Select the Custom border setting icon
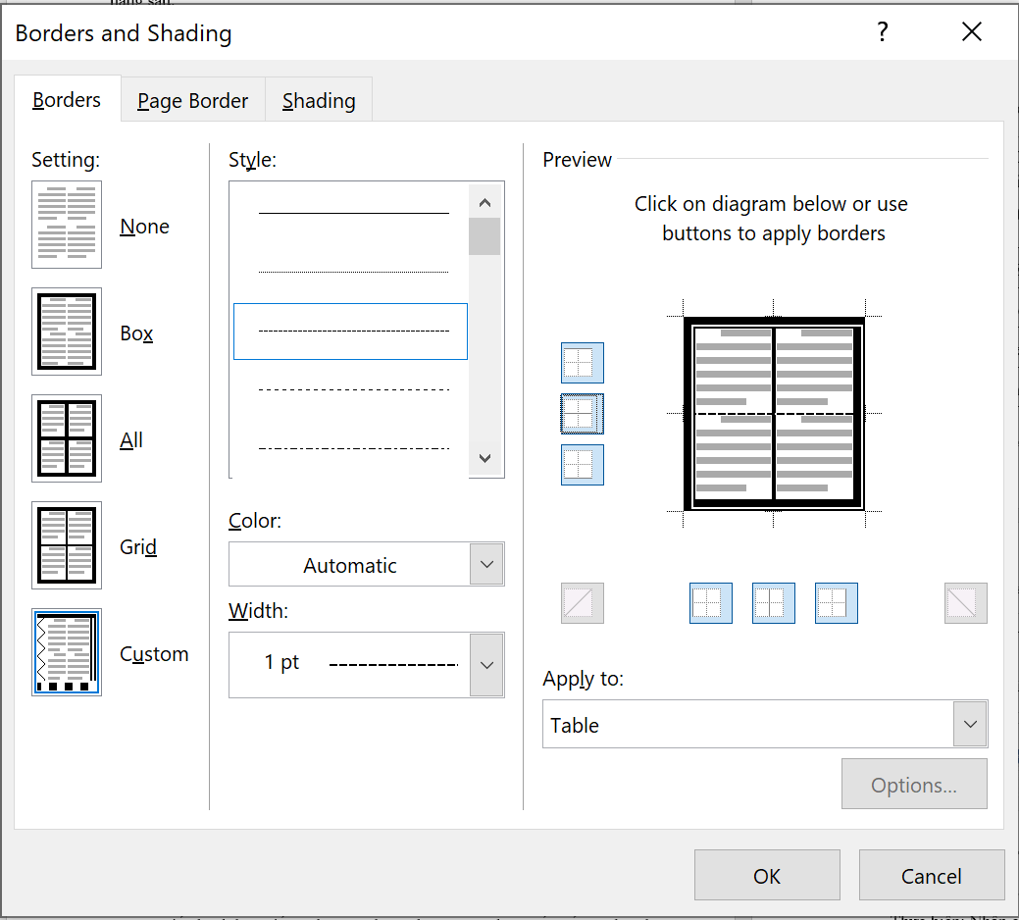The image size is (1019, 920). 67,652
